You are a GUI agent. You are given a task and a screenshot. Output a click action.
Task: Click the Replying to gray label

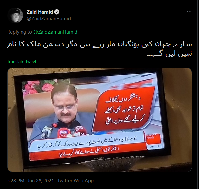point(19,32)
